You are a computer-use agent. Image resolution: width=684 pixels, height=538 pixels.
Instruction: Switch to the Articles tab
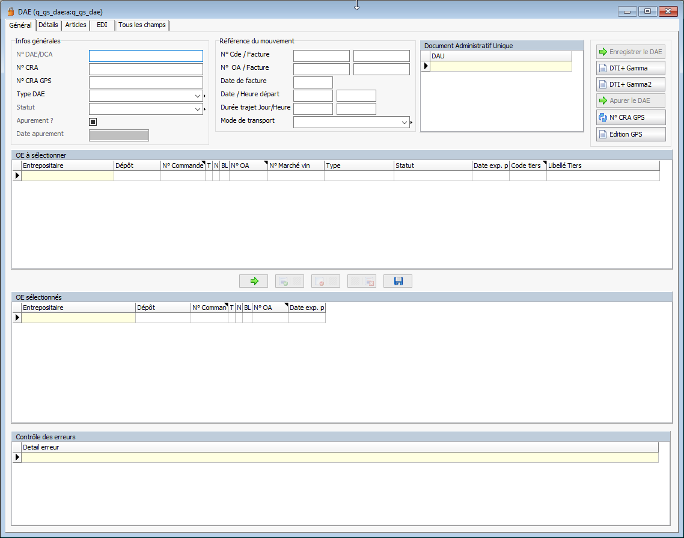pos(76,25)
